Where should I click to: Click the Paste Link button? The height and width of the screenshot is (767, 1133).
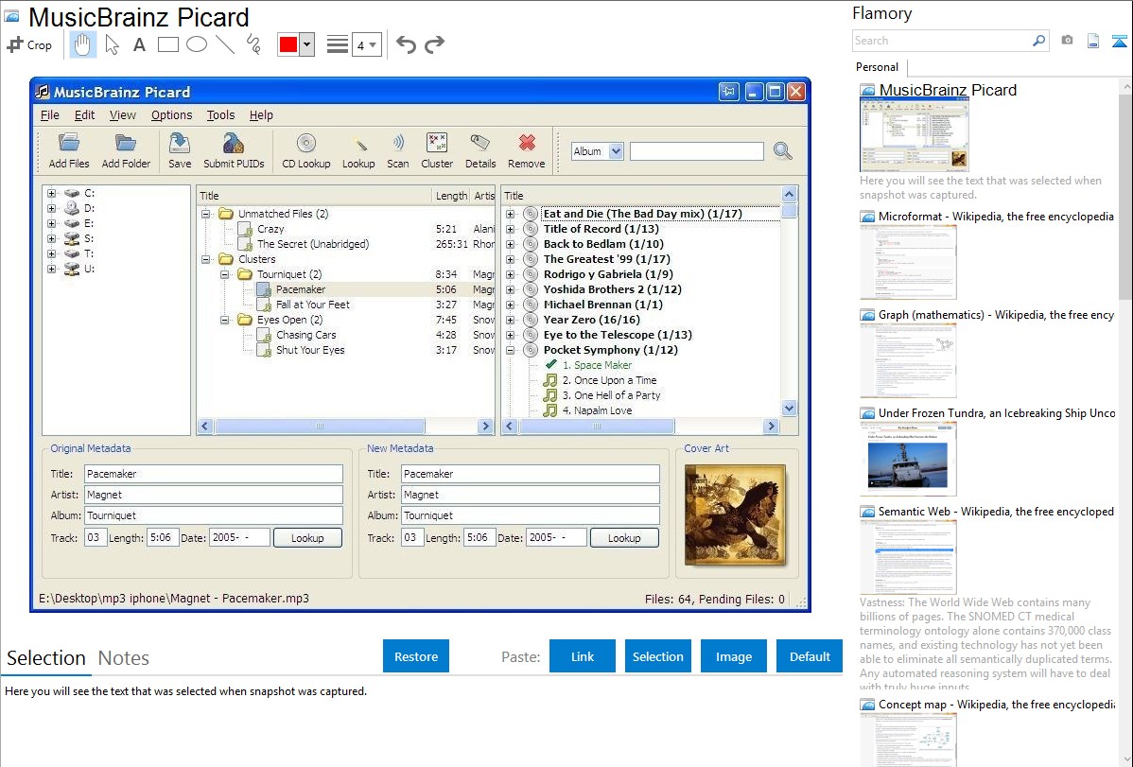583,656
